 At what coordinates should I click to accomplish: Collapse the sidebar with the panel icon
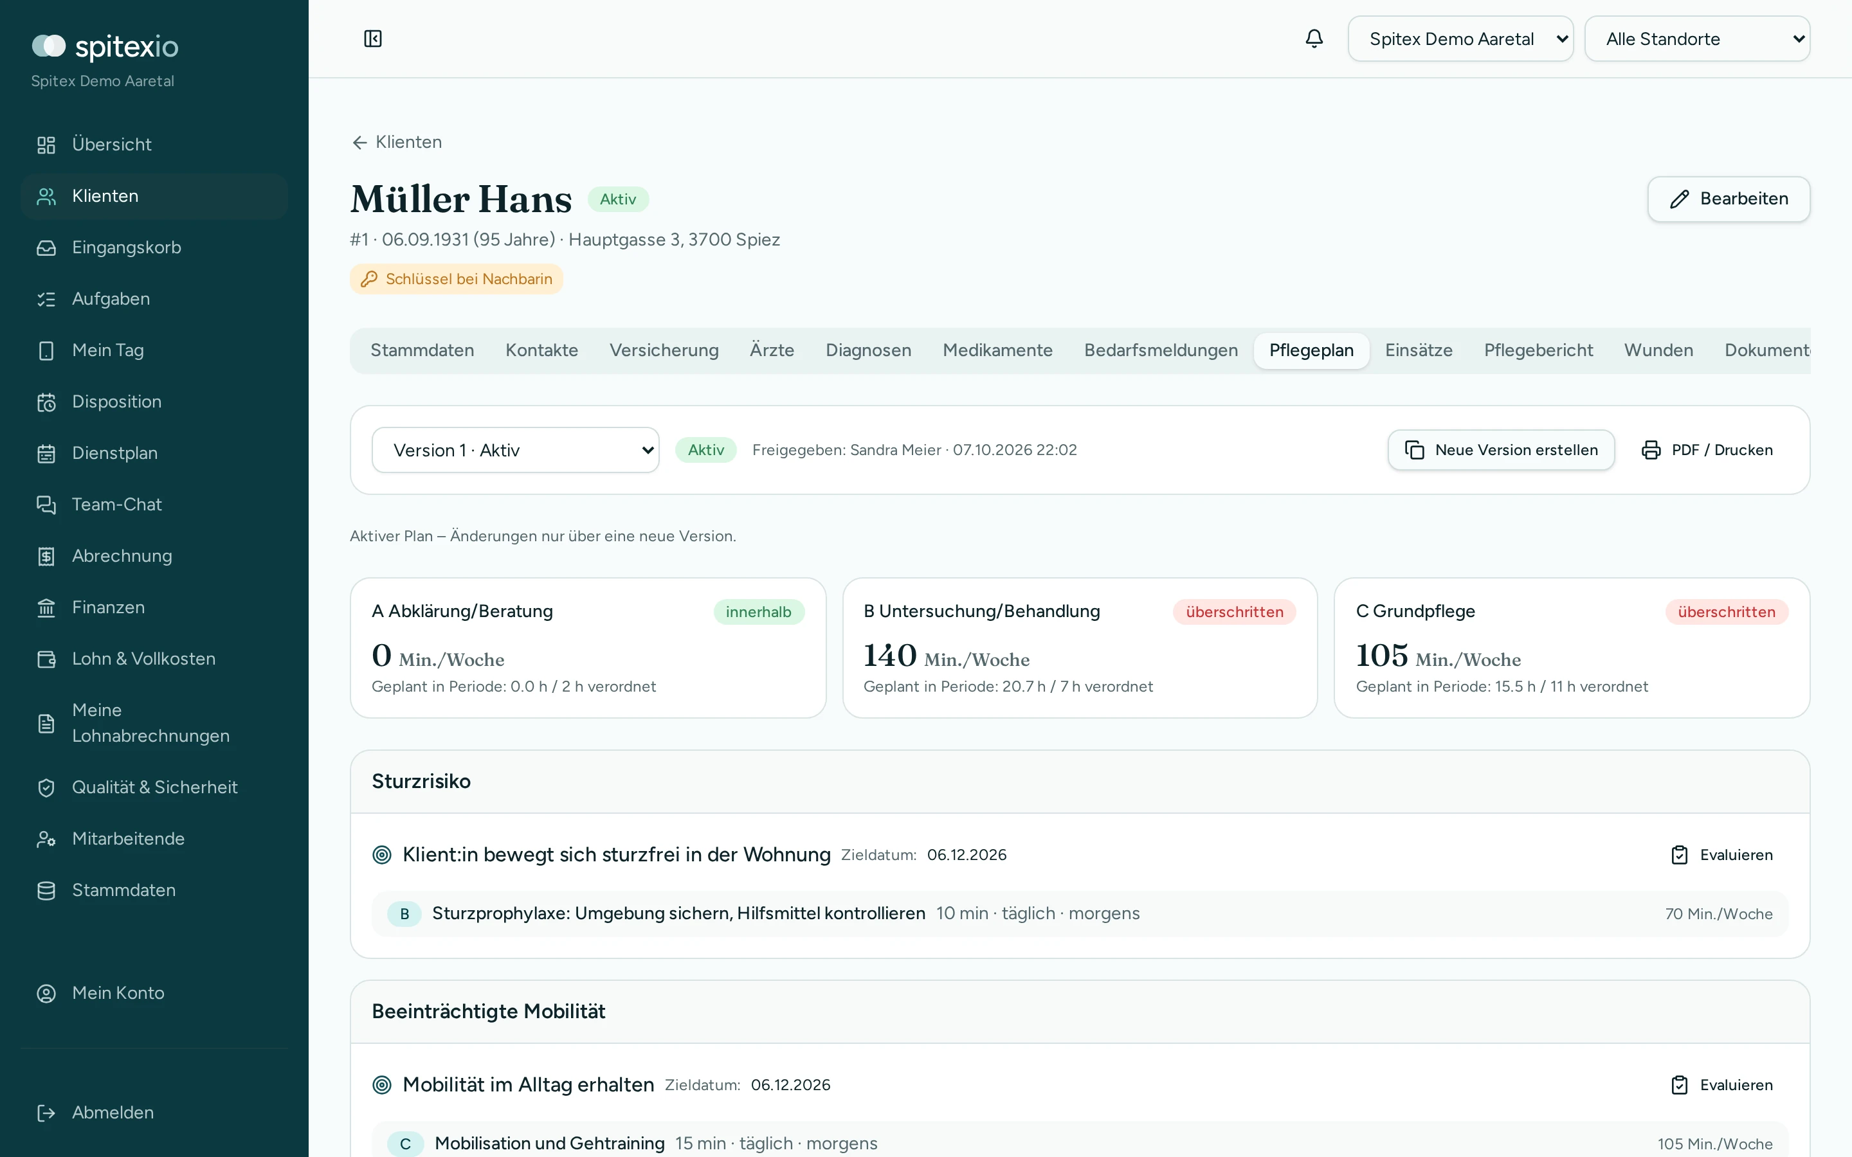pos(373,39)
